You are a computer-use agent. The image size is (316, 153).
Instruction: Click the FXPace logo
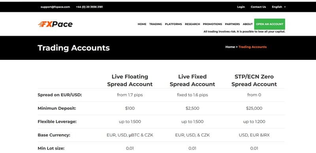[x=55, y=24]
